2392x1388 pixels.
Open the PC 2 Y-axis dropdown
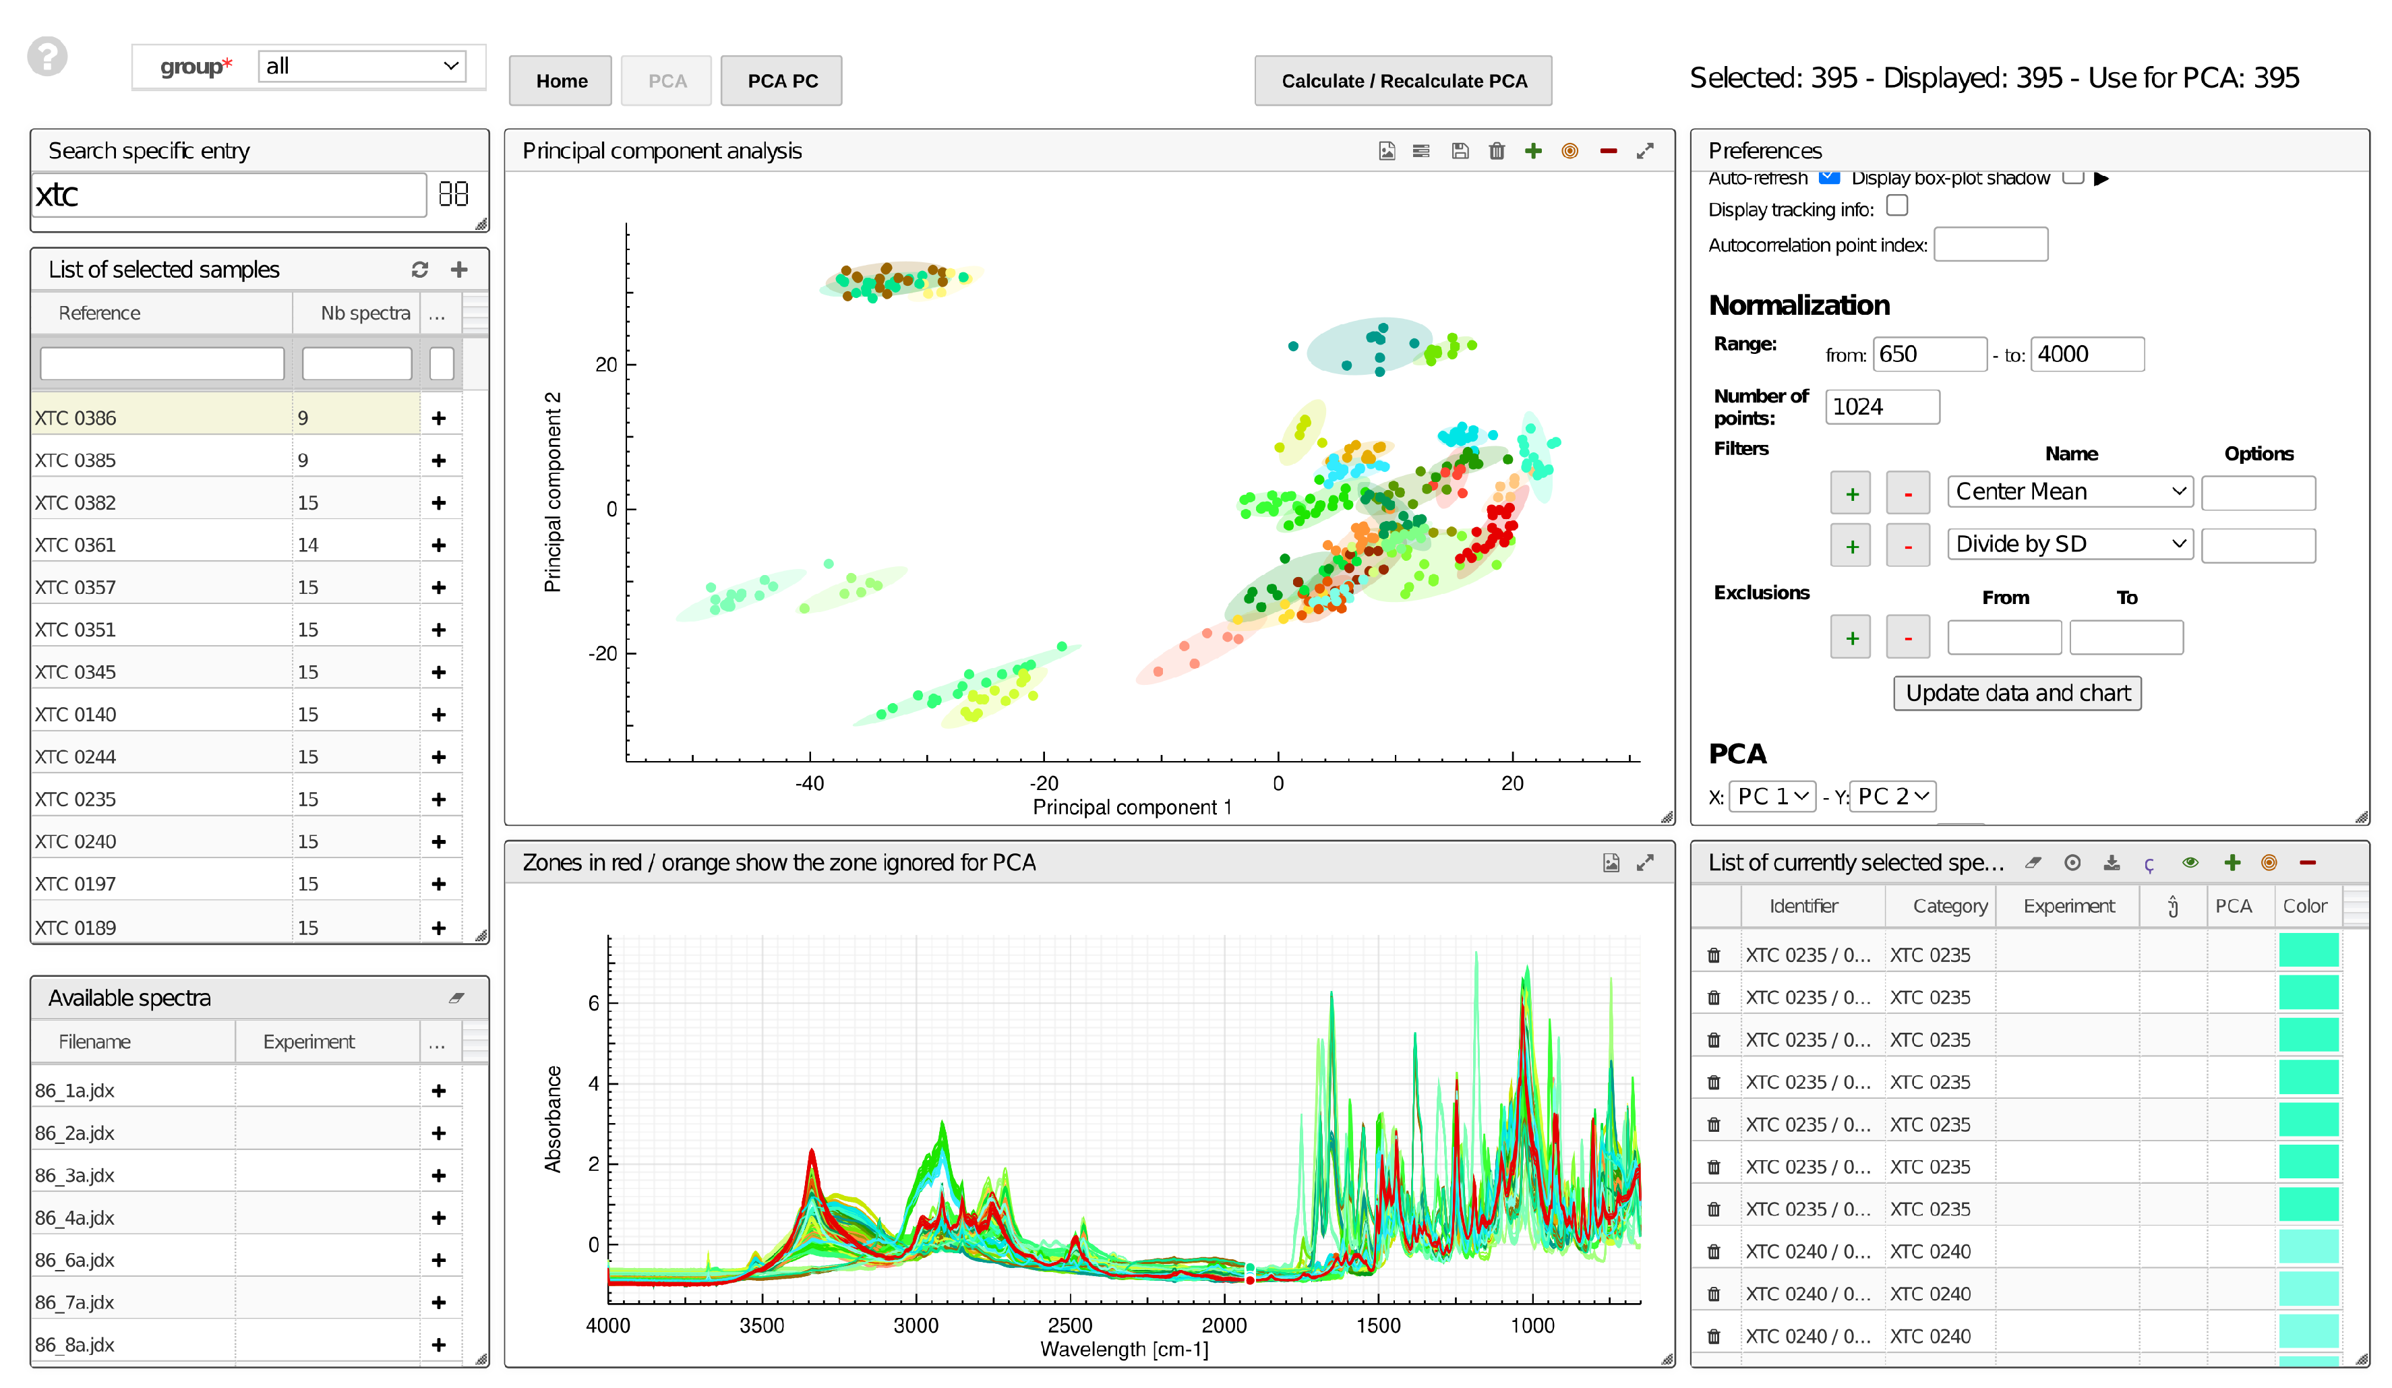point(1892,797)
